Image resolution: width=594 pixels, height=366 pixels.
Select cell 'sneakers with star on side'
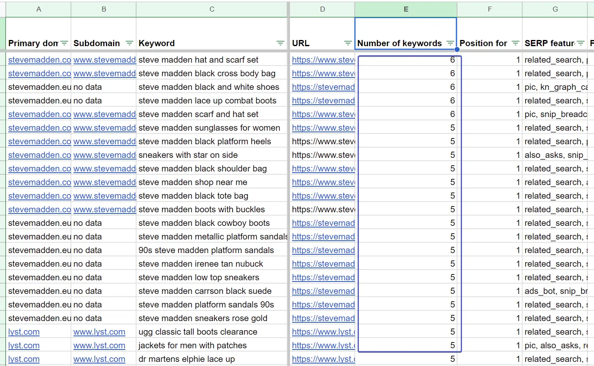212,155
